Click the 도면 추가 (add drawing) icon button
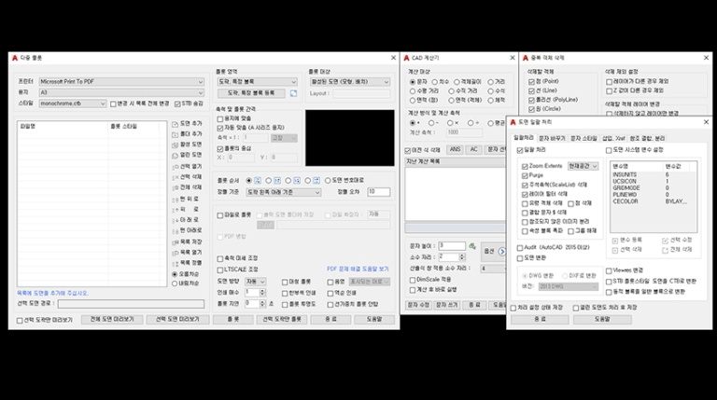 click(175, 123)
